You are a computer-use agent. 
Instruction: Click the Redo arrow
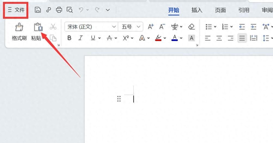pyautogui.click(x=97, y=10)
